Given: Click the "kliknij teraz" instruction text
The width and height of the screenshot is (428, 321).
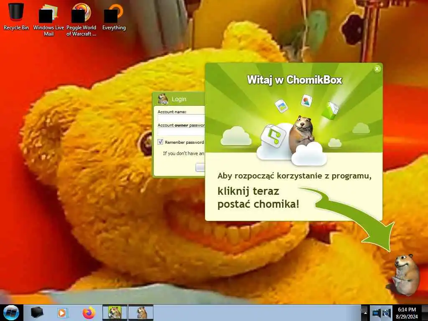Looking at the screenshot, I should click(248, 191).
